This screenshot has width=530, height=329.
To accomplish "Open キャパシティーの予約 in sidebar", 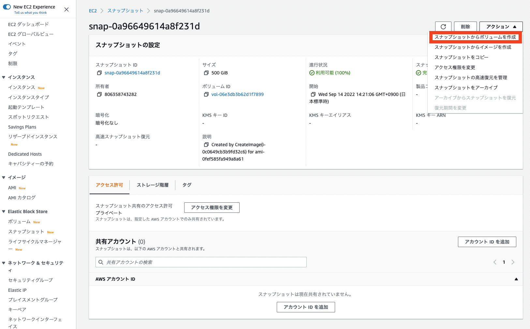I will [x=31, y=164].
